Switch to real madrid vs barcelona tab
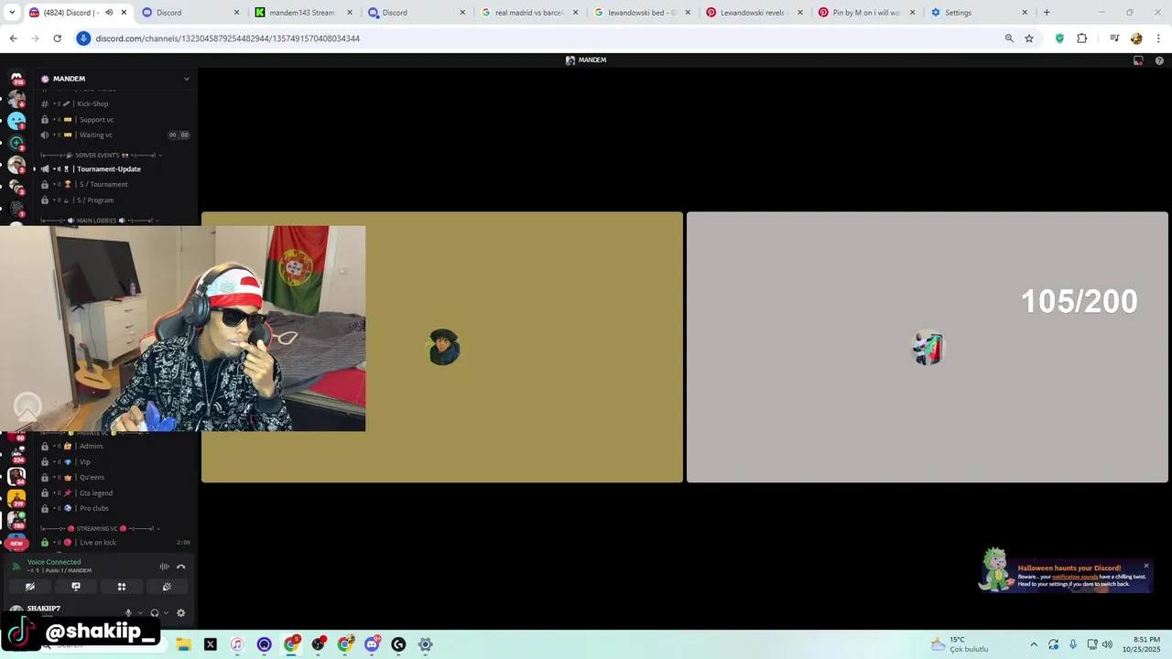Screen dimensions: 1172x659 pyautogui.click(x=529, y=13)
